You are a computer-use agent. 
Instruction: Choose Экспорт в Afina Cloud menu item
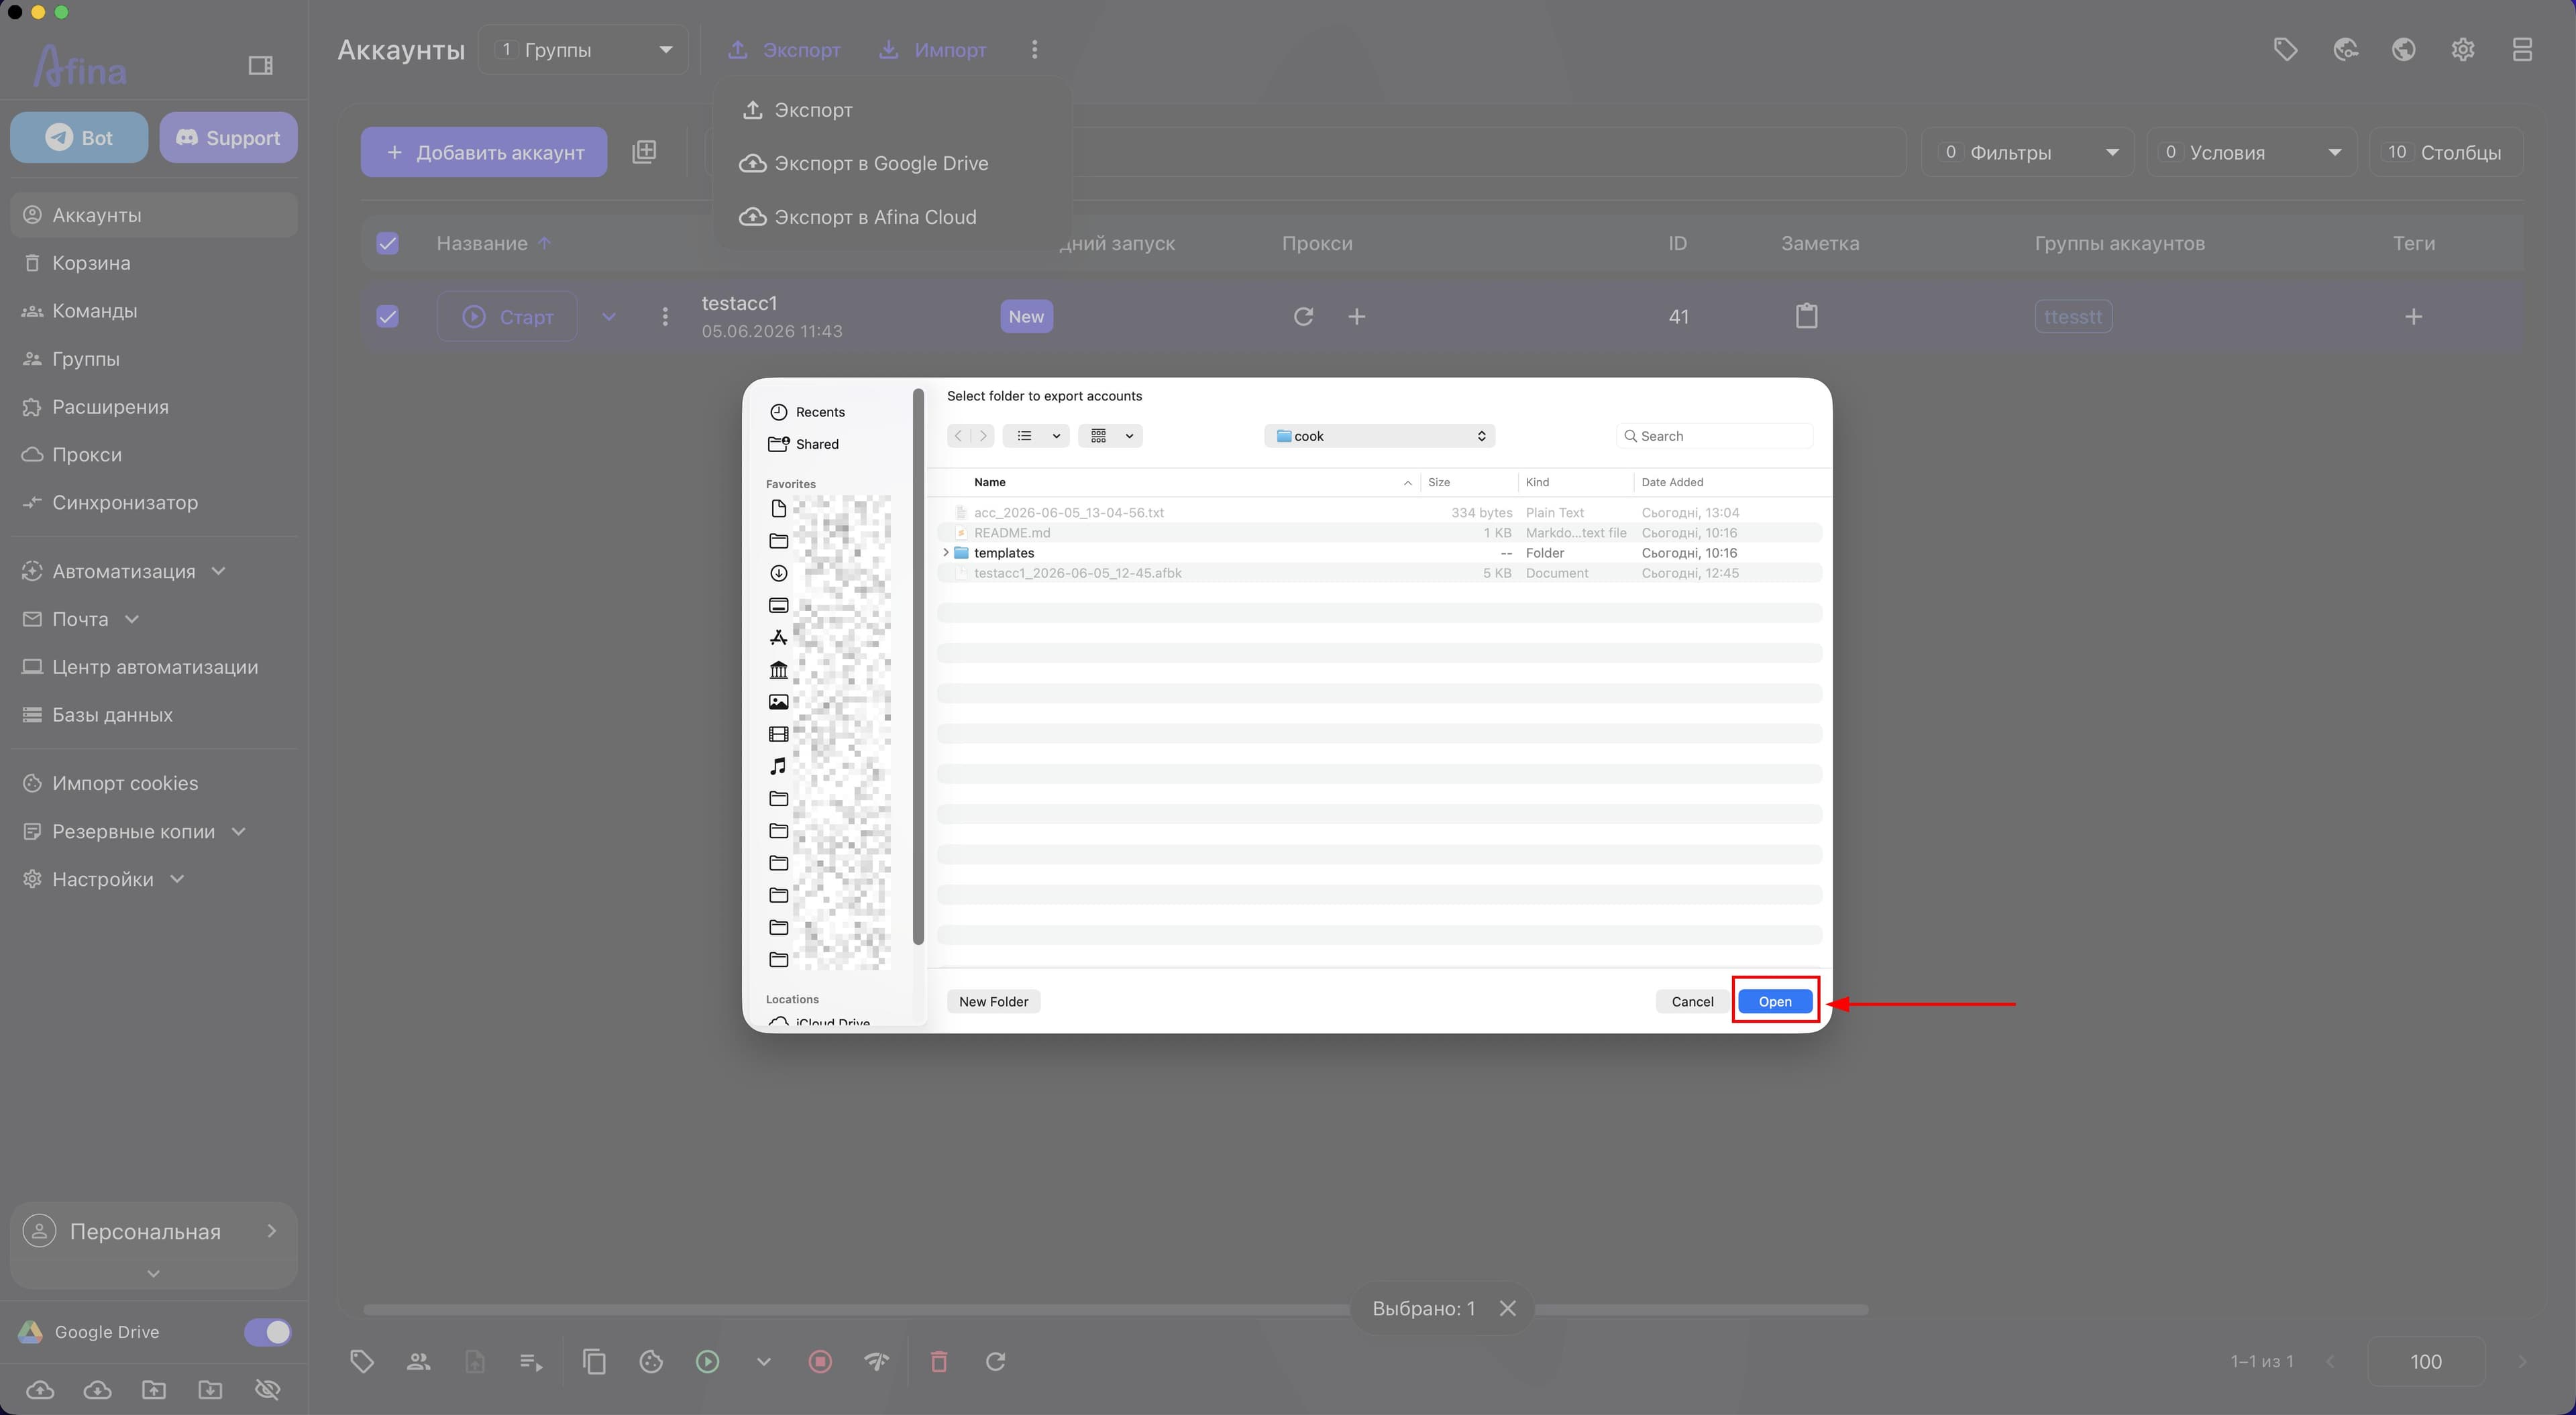pos(858,217)
